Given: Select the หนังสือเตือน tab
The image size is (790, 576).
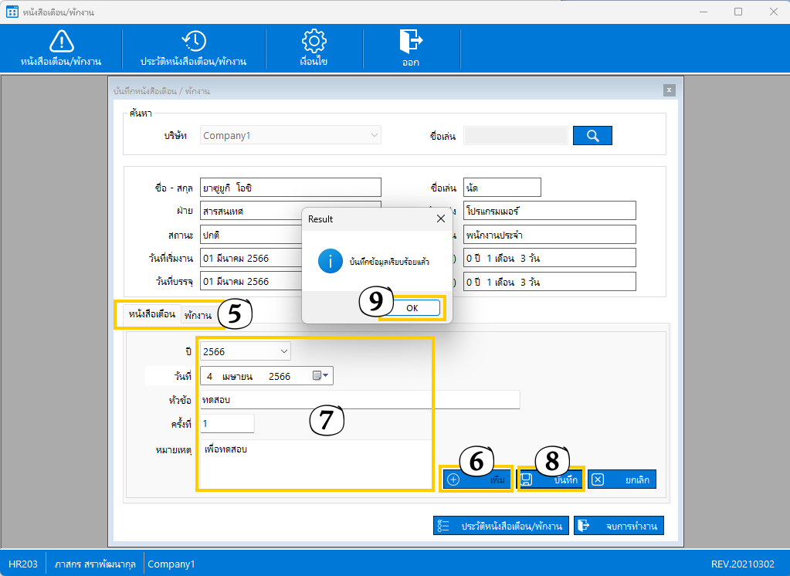Looking at the screenshot, I should (x=152, y=314).
